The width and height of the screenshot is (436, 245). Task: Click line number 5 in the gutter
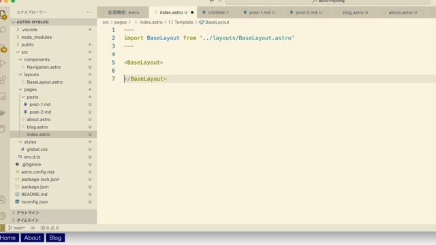click(x=113, y=63)
